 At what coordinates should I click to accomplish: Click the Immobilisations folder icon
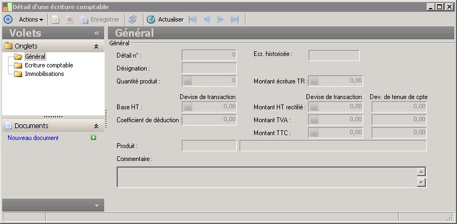click(x=18, y=74)
